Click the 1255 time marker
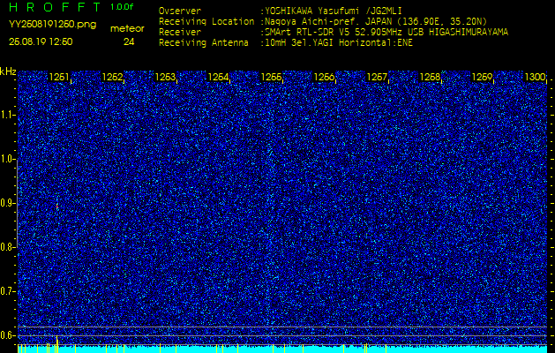 click(271, 77)
